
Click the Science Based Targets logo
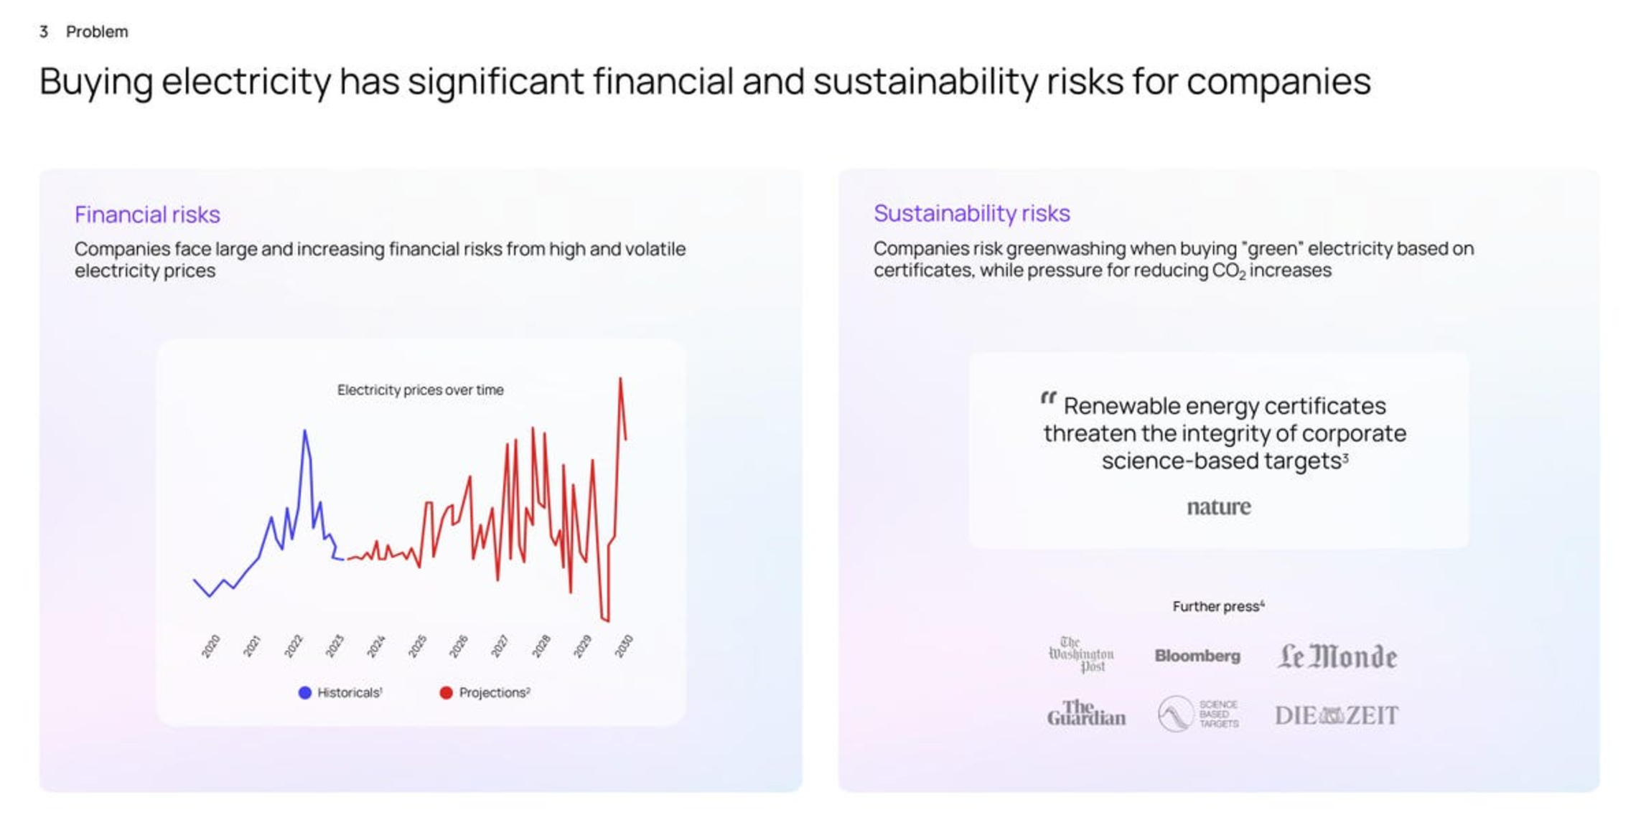[1197, 714]
